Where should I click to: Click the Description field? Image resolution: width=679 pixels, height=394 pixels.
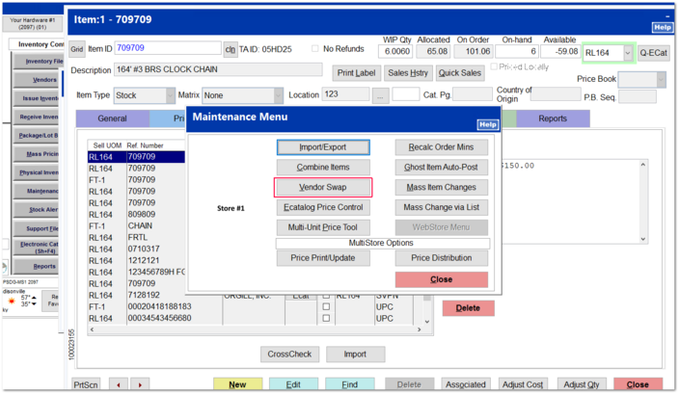[218, 69]
